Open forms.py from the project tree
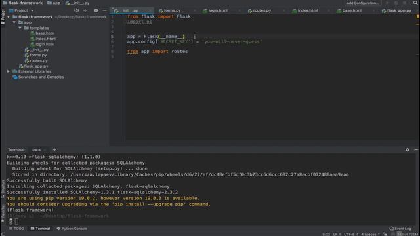 pyautogui.click(x=35, y=55)
